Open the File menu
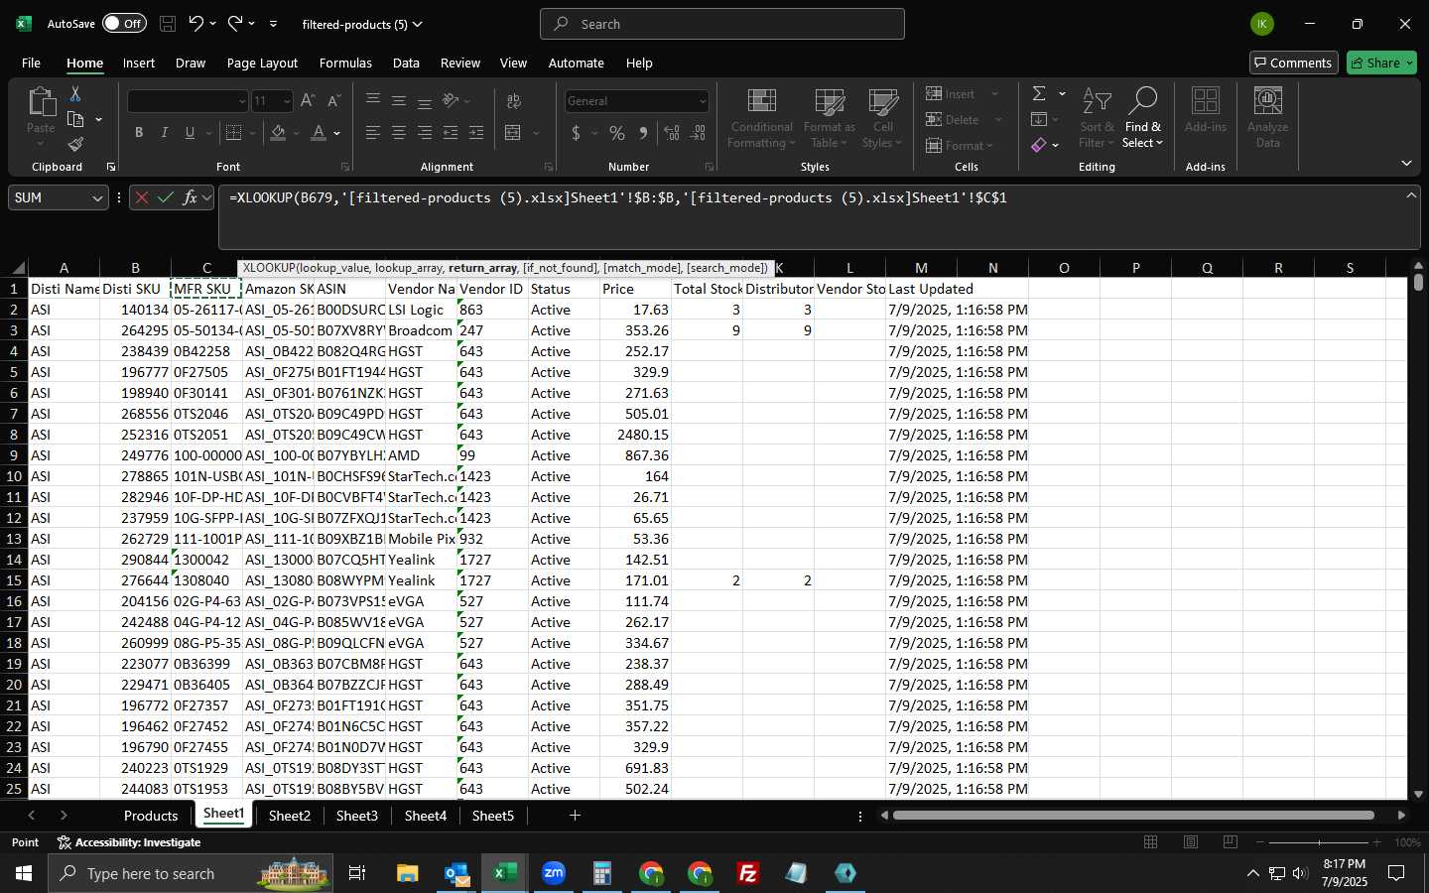 point(31,63)
